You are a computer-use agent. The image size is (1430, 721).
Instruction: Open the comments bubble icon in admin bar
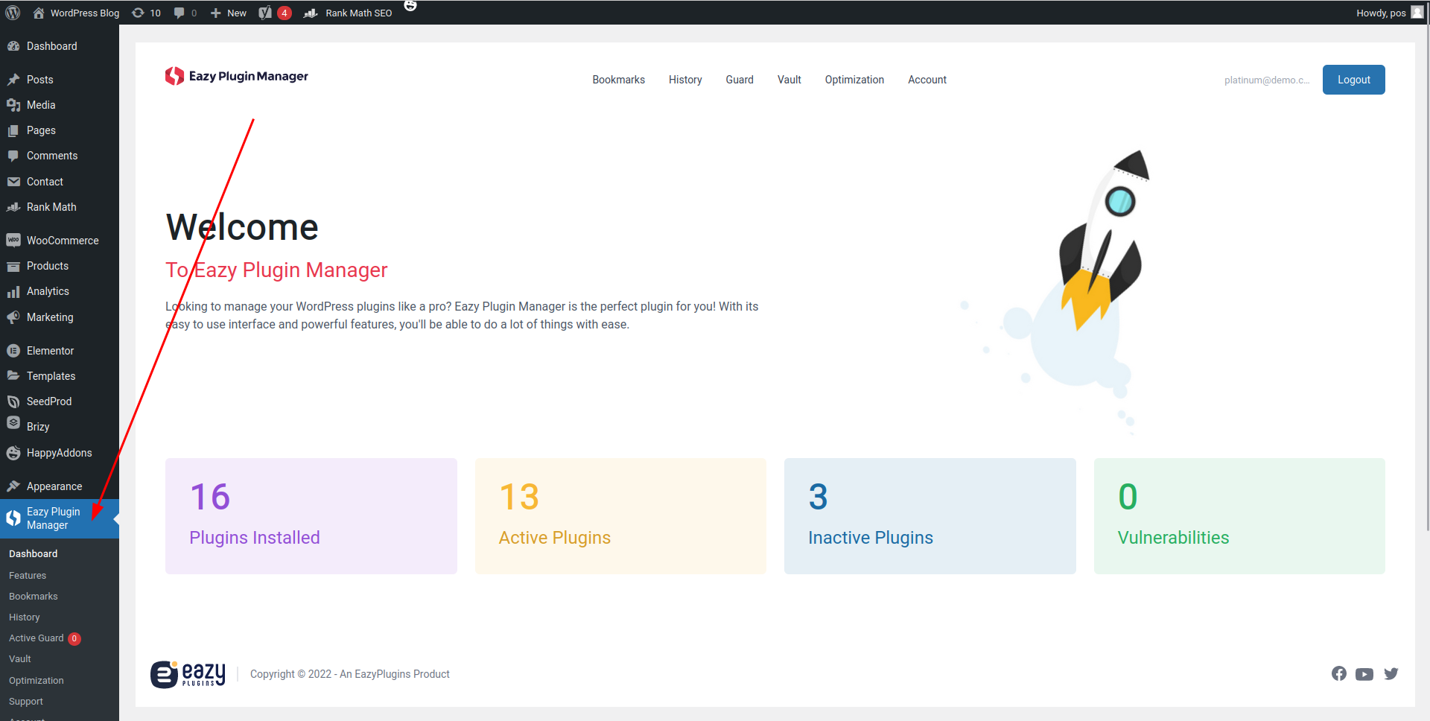tap(179, 13)
